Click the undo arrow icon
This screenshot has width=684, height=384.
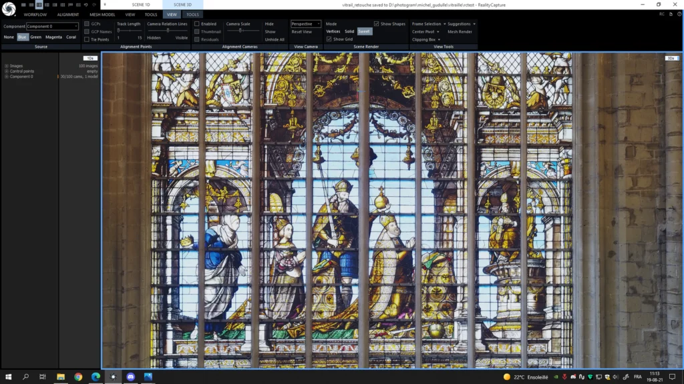86,5
